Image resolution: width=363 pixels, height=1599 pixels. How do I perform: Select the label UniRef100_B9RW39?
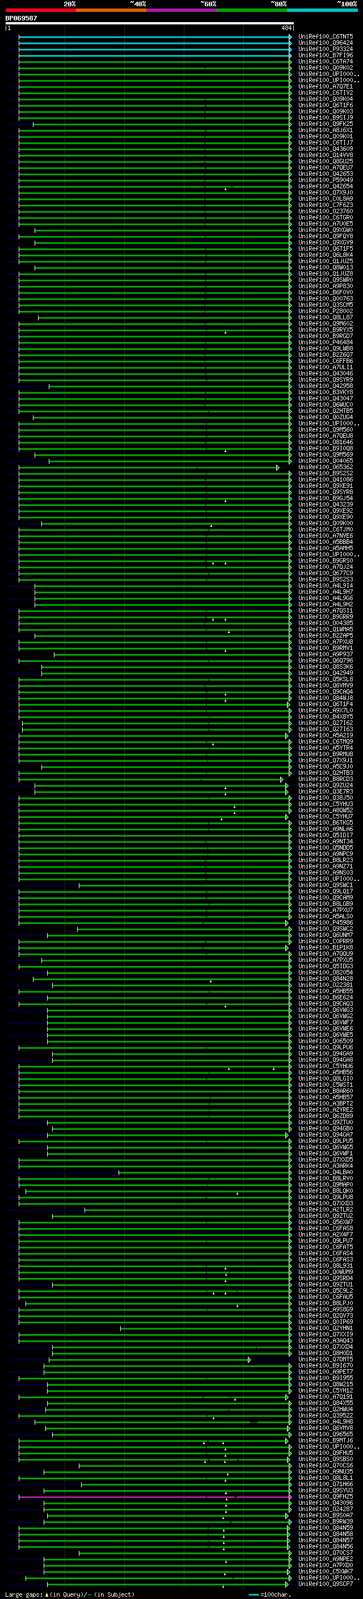click(x=326, y=1521)
